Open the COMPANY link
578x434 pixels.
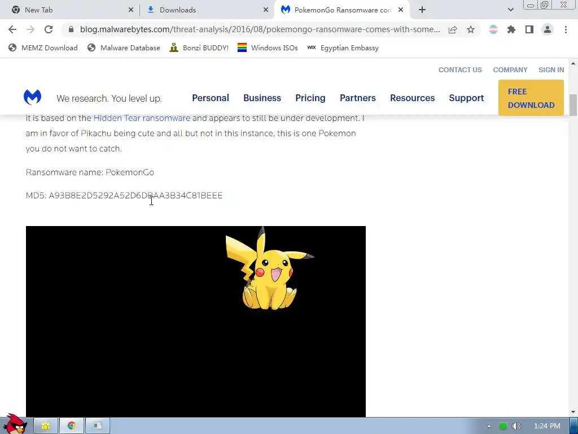[x=510, y=70]
